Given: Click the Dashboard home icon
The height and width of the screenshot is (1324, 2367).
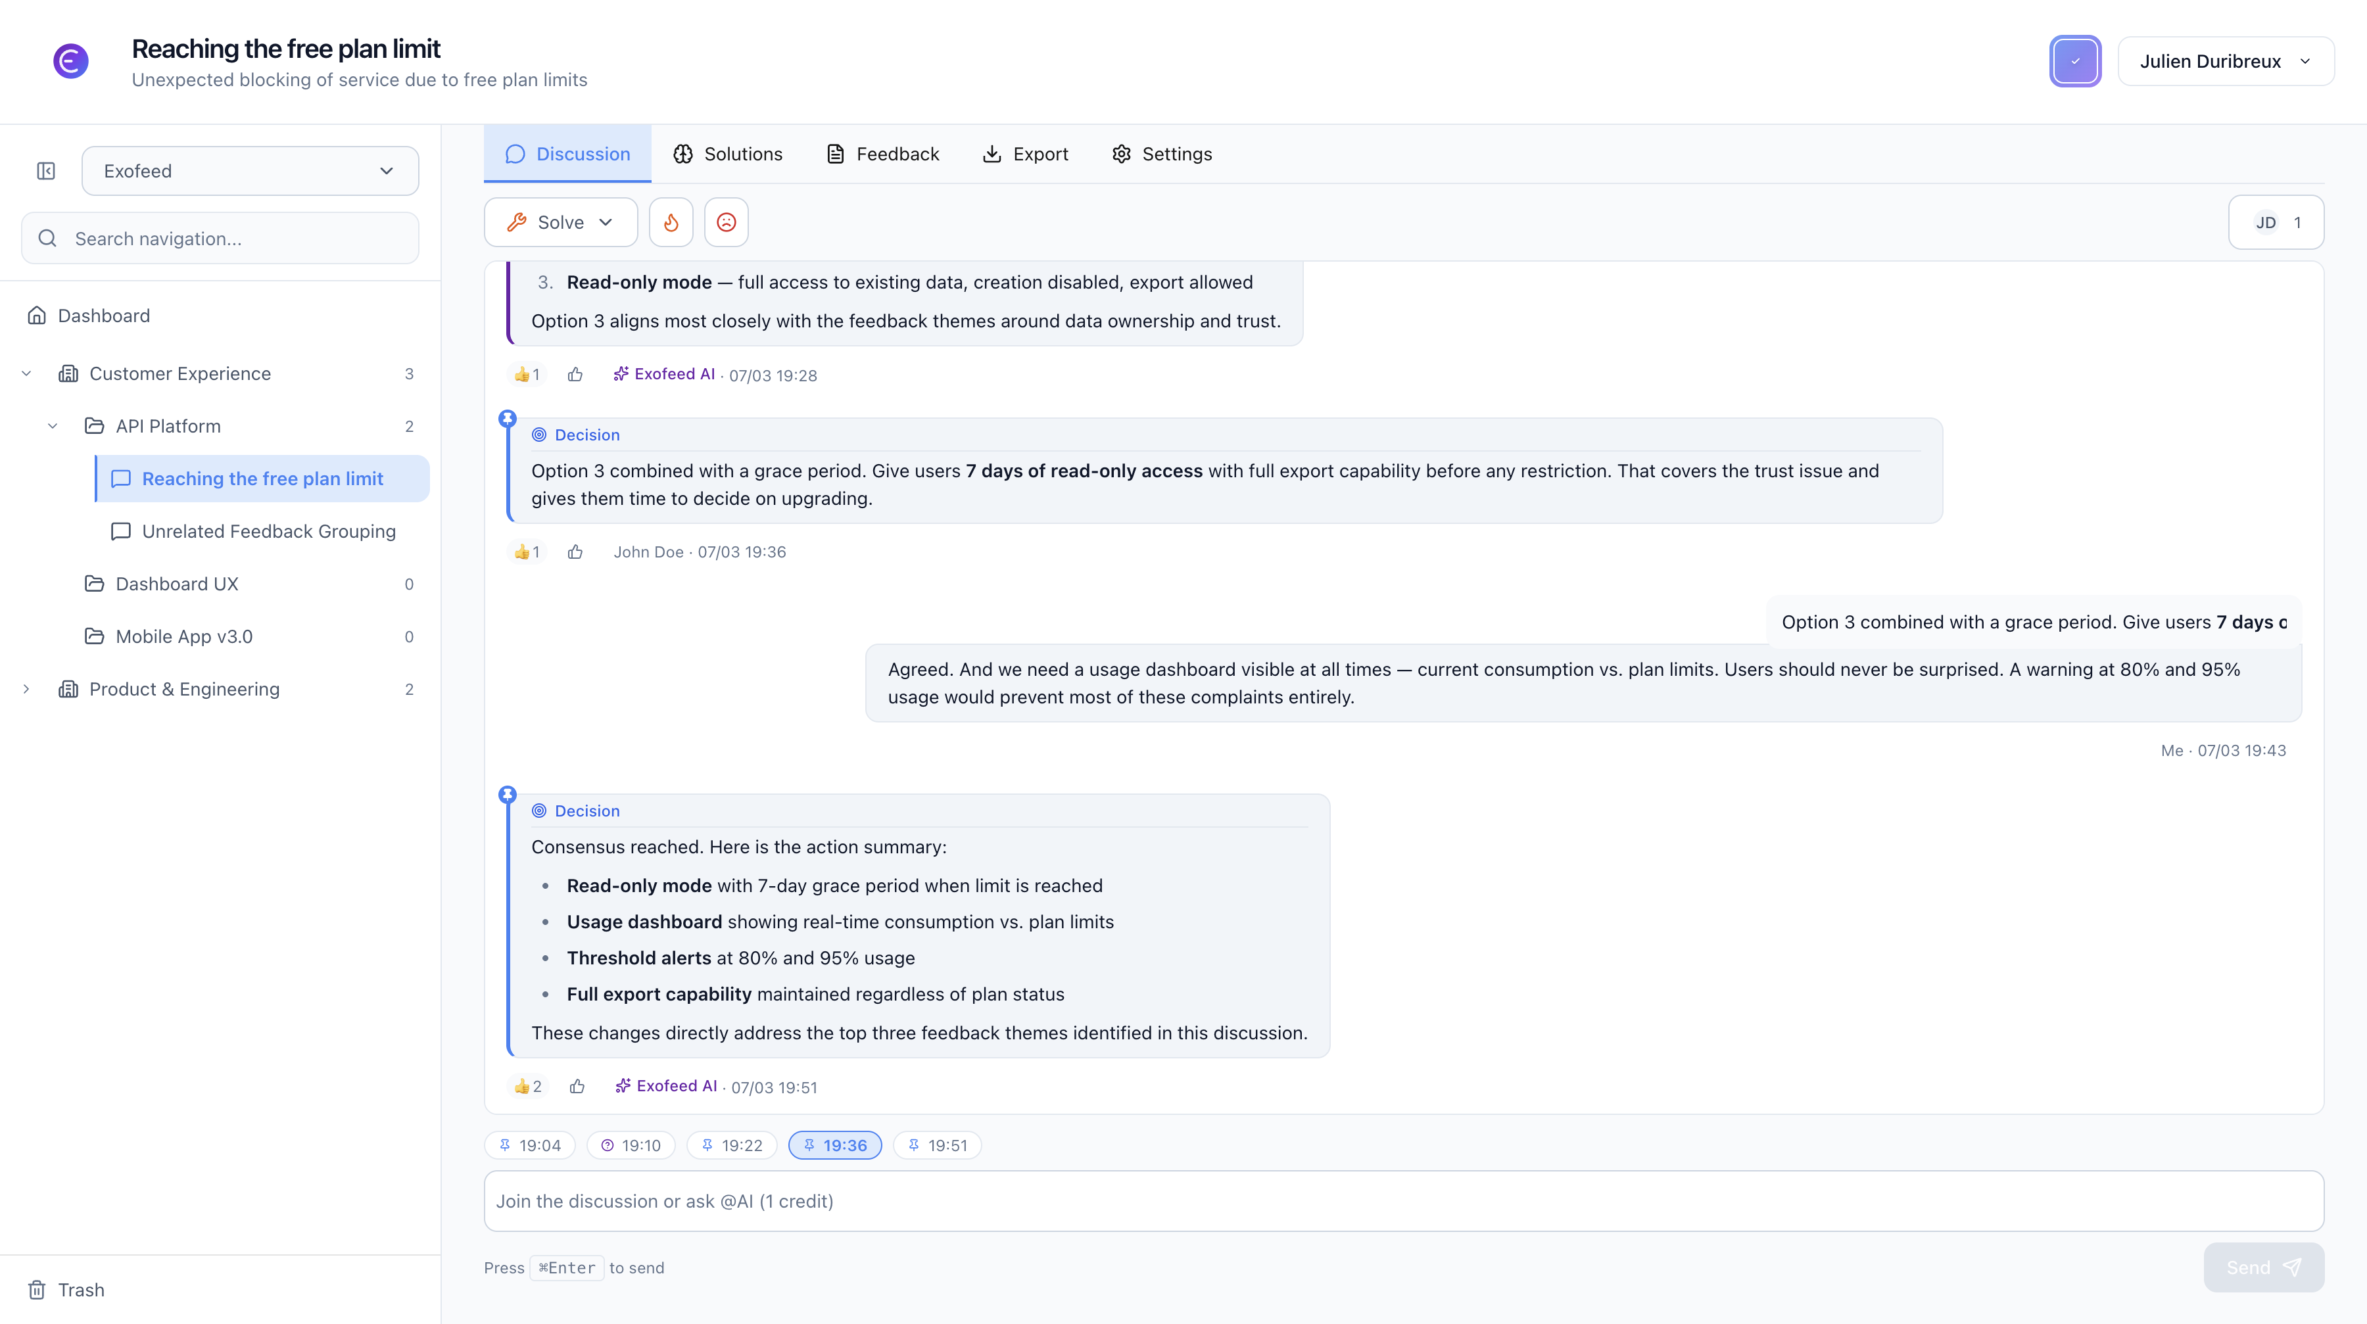Looking at the screenshot, I should coord(37,316).
